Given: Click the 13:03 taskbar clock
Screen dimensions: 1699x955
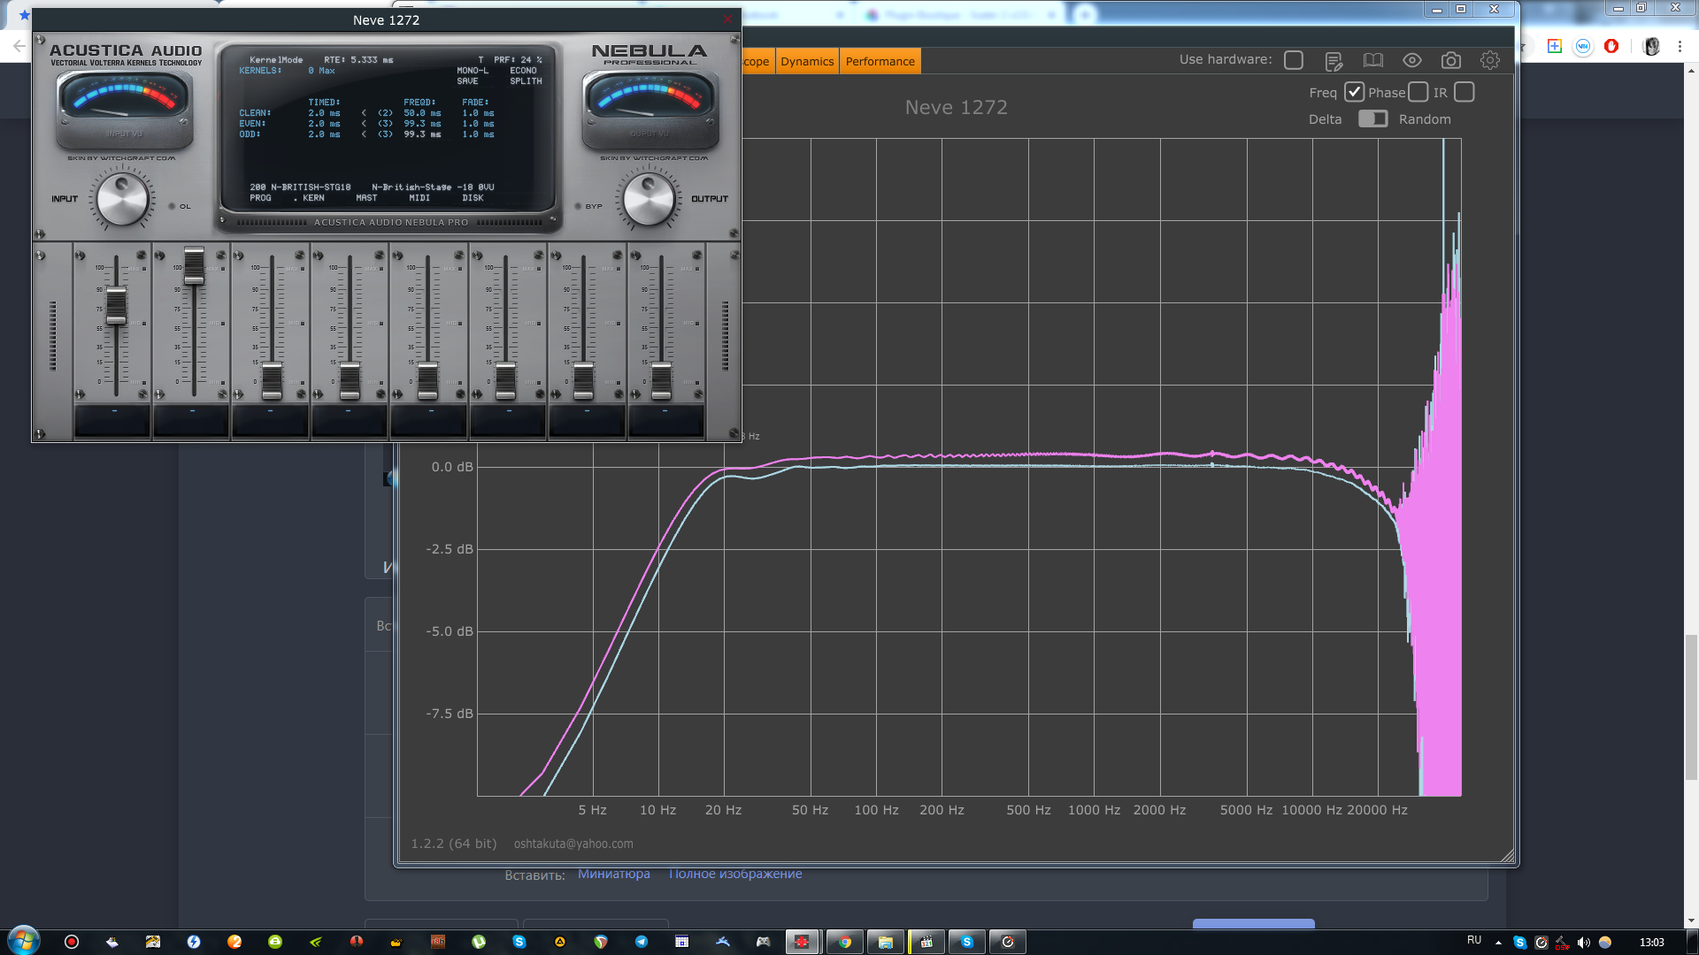Looking at the screenshot, I should click(x=1651, y=943).
